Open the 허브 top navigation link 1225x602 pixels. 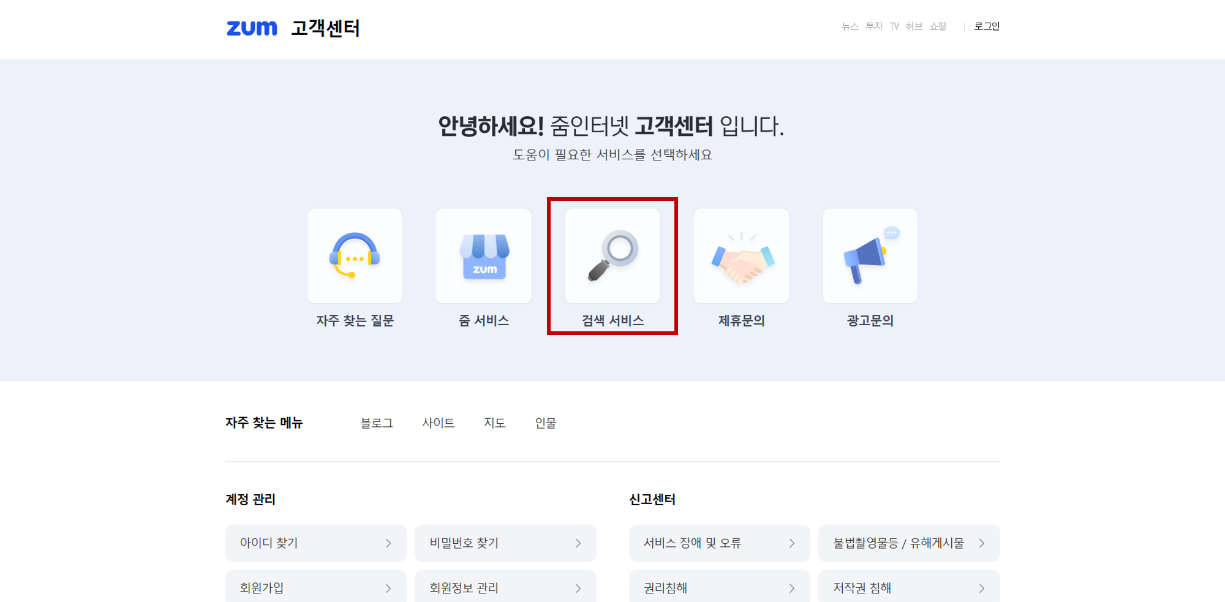click(x=914, y=26)
